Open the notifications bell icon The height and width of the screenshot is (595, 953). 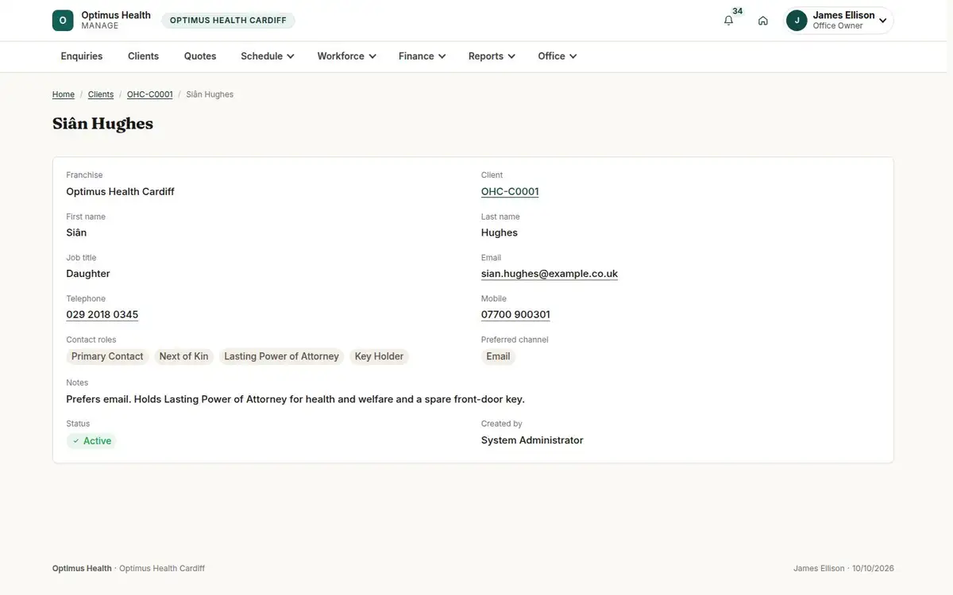click(x=728, y=21)
